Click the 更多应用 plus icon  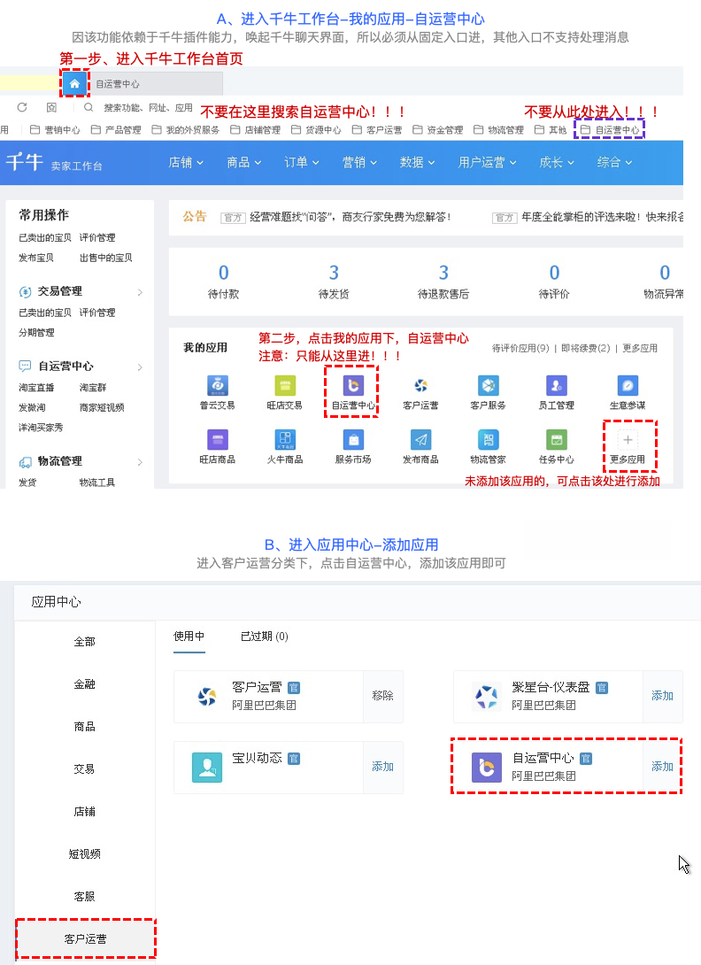tap(628, 439)
